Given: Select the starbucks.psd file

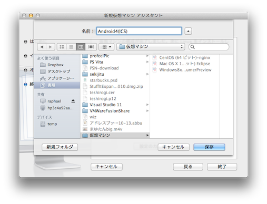Looking at the screenshot, I should coord(115,80).
